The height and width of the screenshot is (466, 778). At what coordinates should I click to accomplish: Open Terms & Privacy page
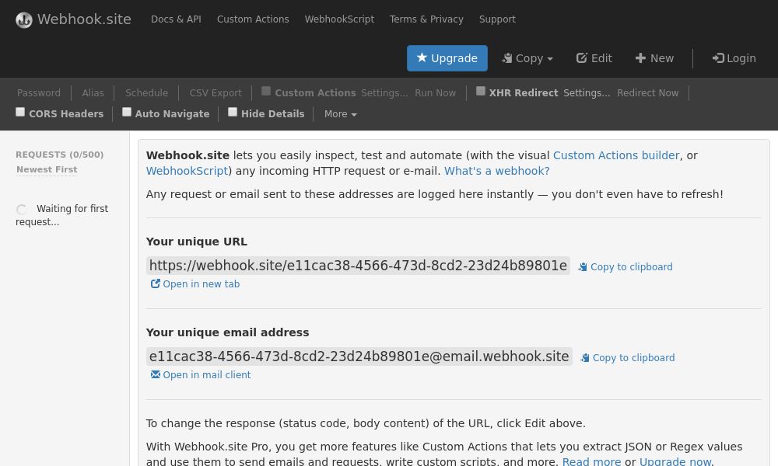[x=426, y=19]
